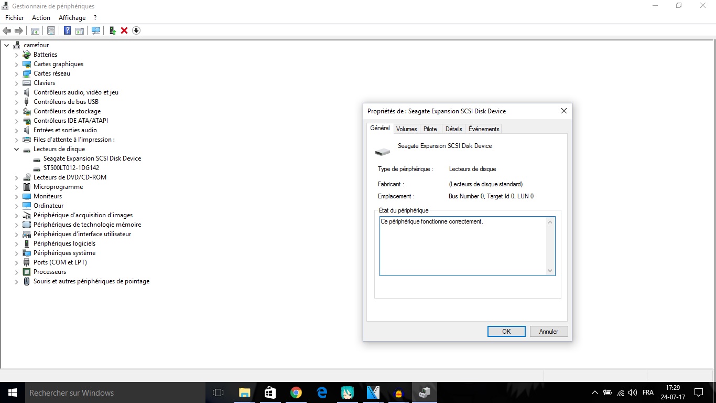Open Microsoft Edge from taskbar
This screenshot has height=403, width=716.
(322, 393)
